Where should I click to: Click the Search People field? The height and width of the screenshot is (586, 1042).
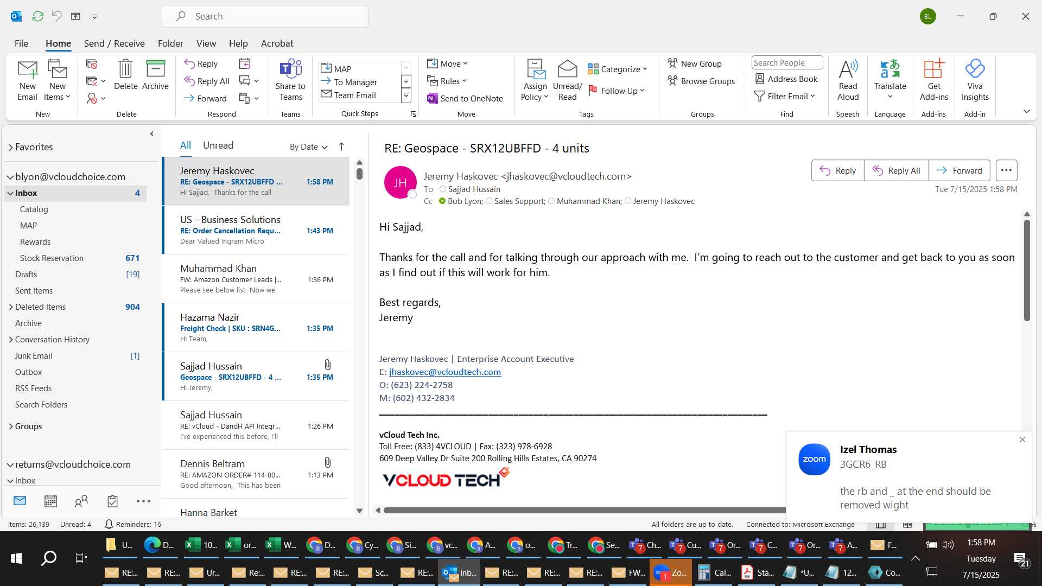pos(787,62)
